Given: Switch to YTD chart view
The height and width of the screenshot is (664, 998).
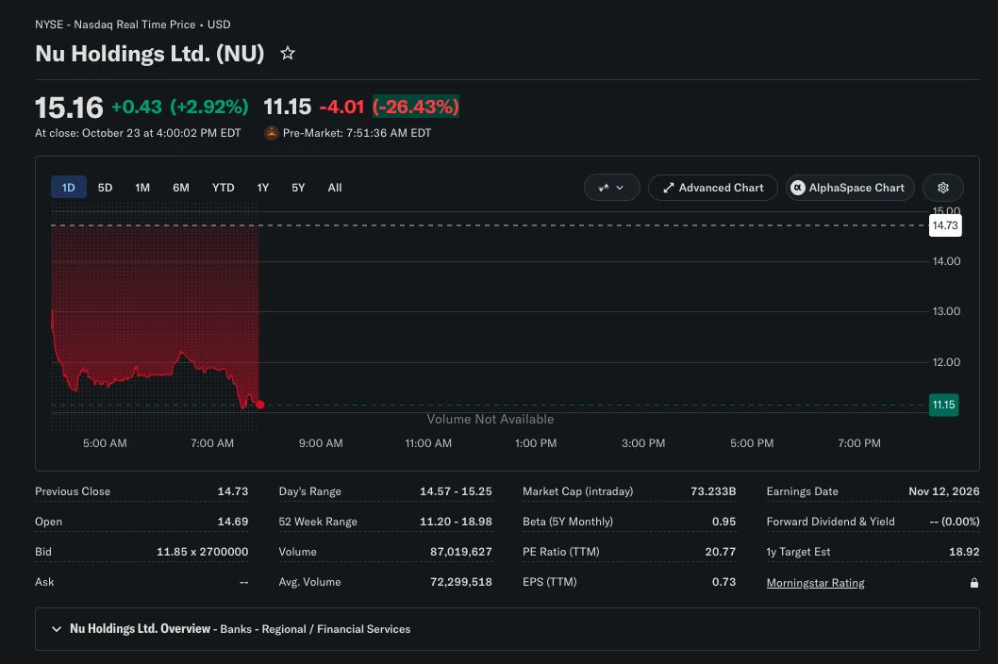Looking at the screenshot, I should point(223,188).
